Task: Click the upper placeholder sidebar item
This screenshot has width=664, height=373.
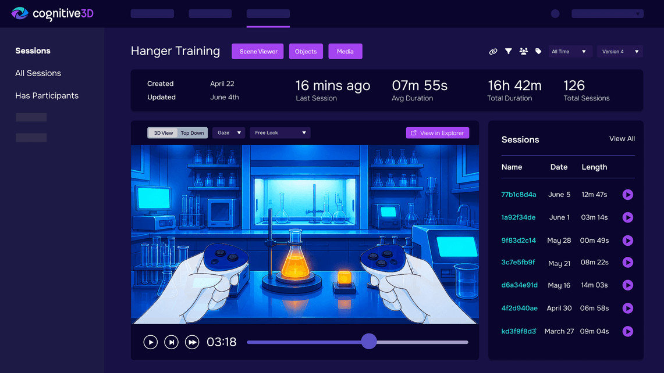Action: (x=31, y=117)
